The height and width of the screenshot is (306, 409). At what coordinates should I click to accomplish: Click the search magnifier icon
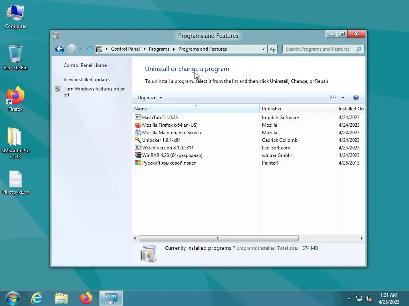pos(359,49)
